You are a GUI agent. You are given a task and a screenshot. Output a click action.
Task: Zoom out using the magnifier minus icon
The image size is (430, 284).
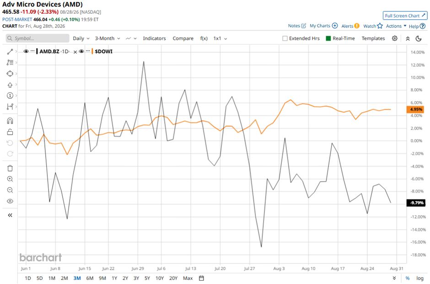tap(10, 190)
